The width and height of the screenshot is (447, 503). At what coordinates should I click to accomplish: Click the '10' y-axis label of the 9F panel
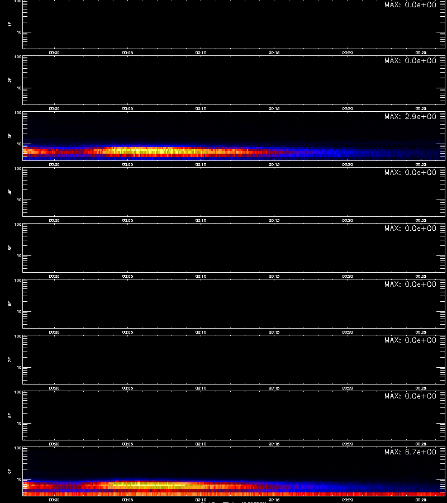(x=19, y=480)
